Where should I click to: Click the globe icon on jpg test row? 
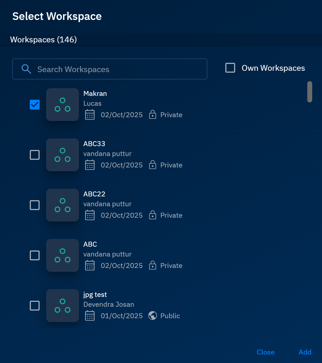pyautogui.click(x=153, y=316)
